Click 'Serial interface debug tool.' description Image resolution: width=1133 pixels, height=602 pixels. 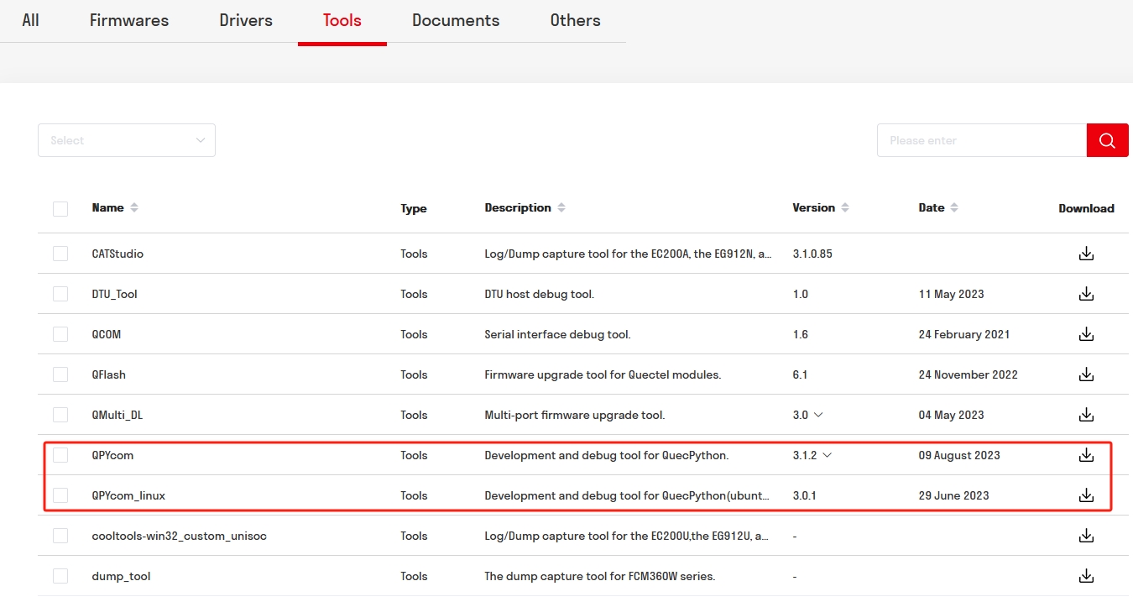[x=557, y=334]
